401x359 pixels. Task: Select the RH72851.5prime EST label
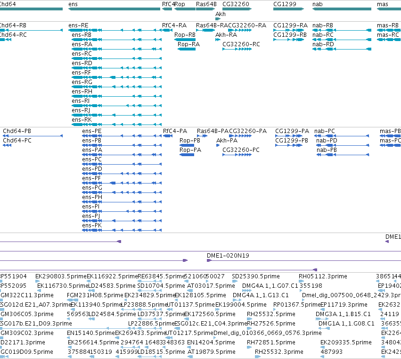point(271,343)
